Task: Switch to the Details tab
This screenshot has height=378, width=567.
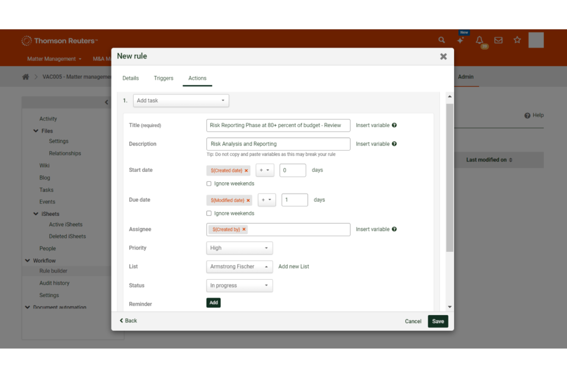Action: (131, 78)
